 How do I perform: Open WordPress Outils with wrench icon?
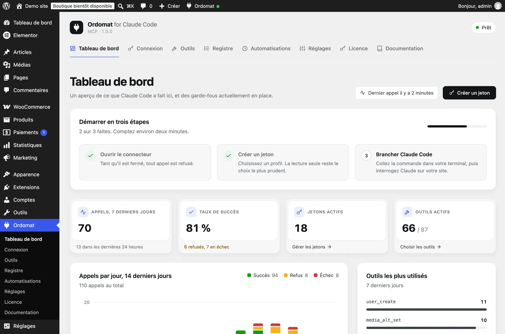tap(30, 213)
